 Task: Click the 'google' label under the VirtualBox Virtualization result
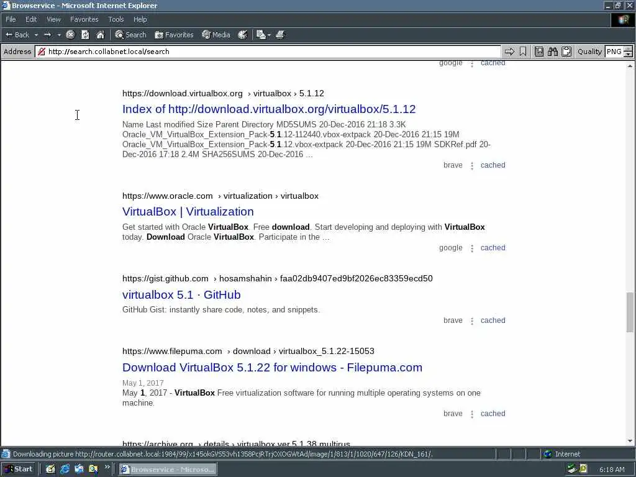(x=451, y=248)
